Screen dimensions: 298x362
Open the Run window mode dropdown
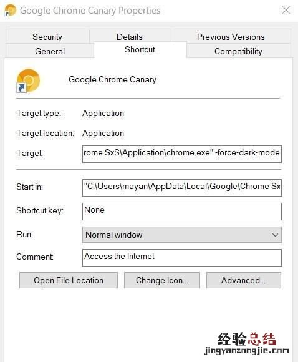182,235
